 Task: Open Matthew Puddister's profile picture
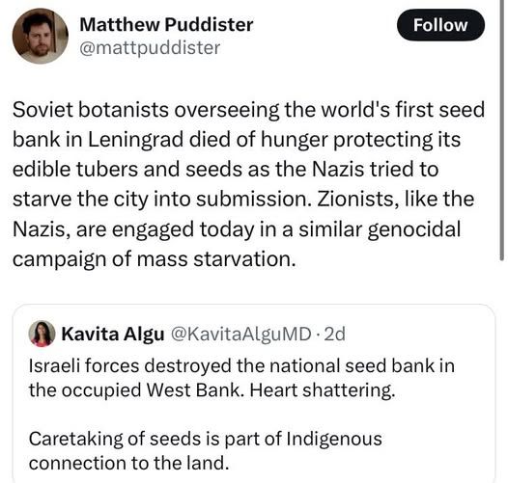pyautogui.click(x=41, y=36)
